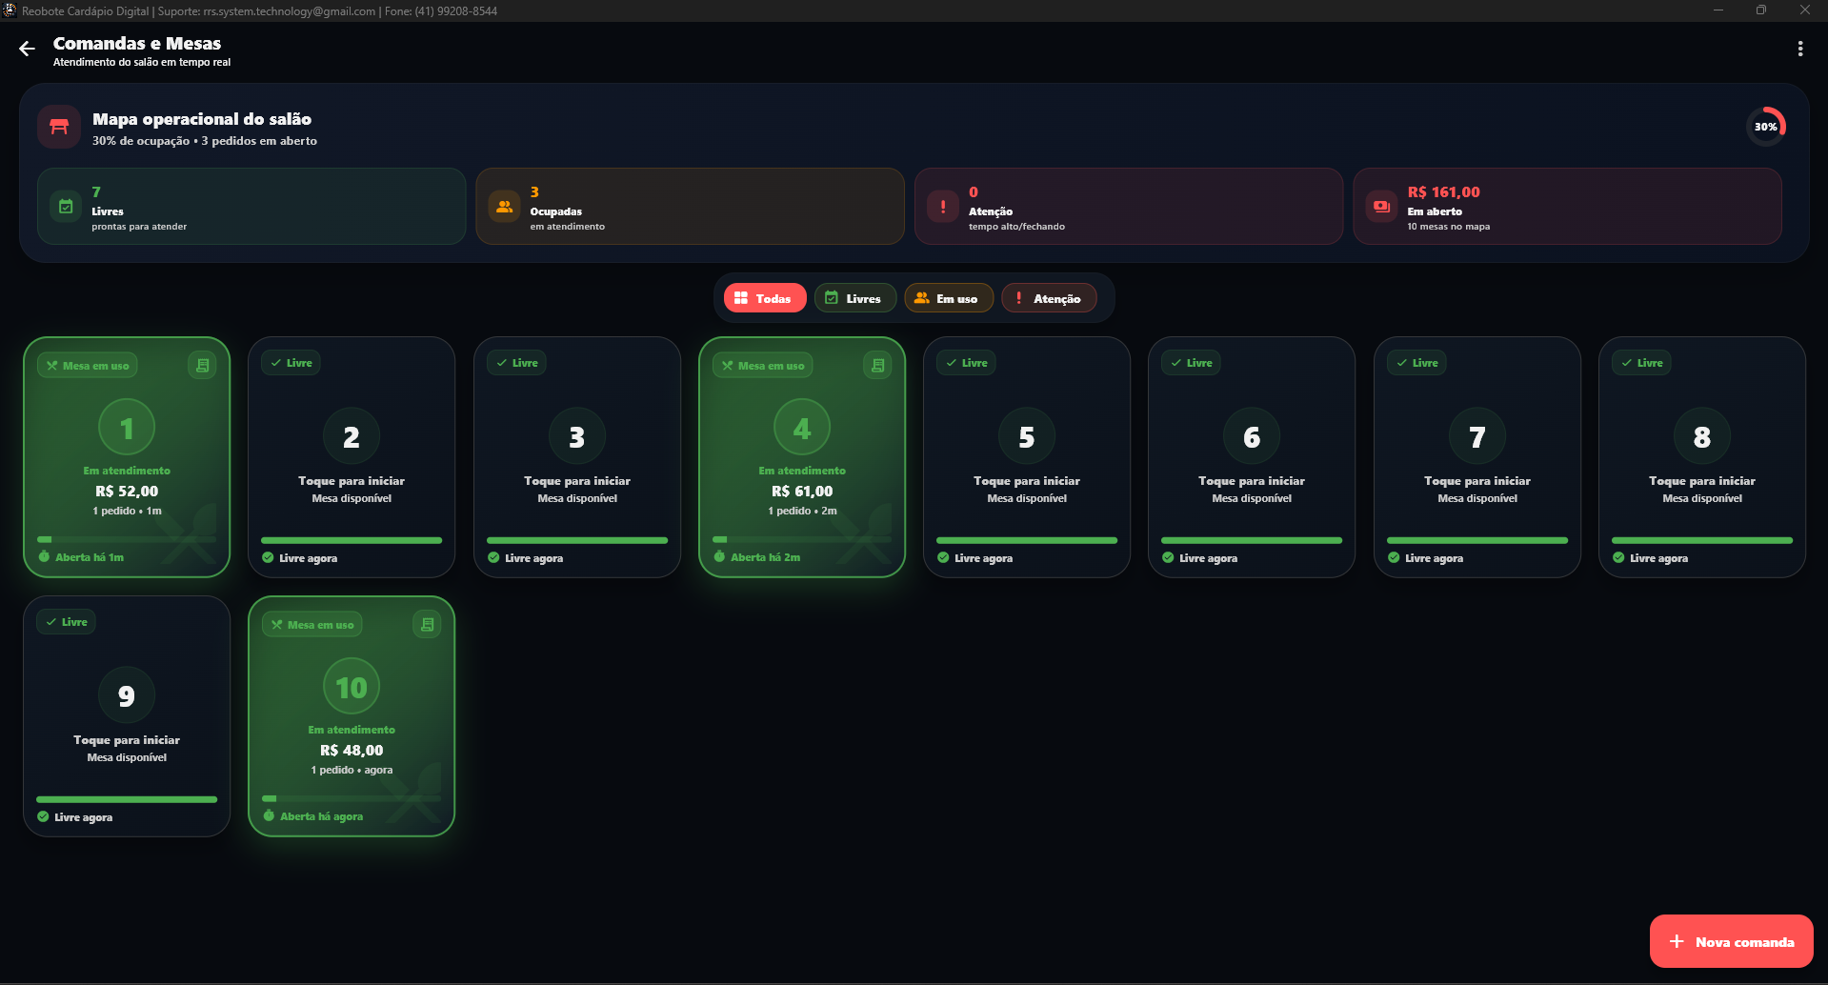
Task: Open the 0 Atenção summary card
Action: (x=1129, y=207)
